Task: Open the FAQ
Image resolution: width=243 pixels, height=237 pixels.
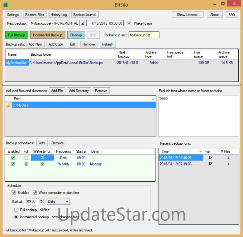Action: pyautogui.click(x=231, y=15)
